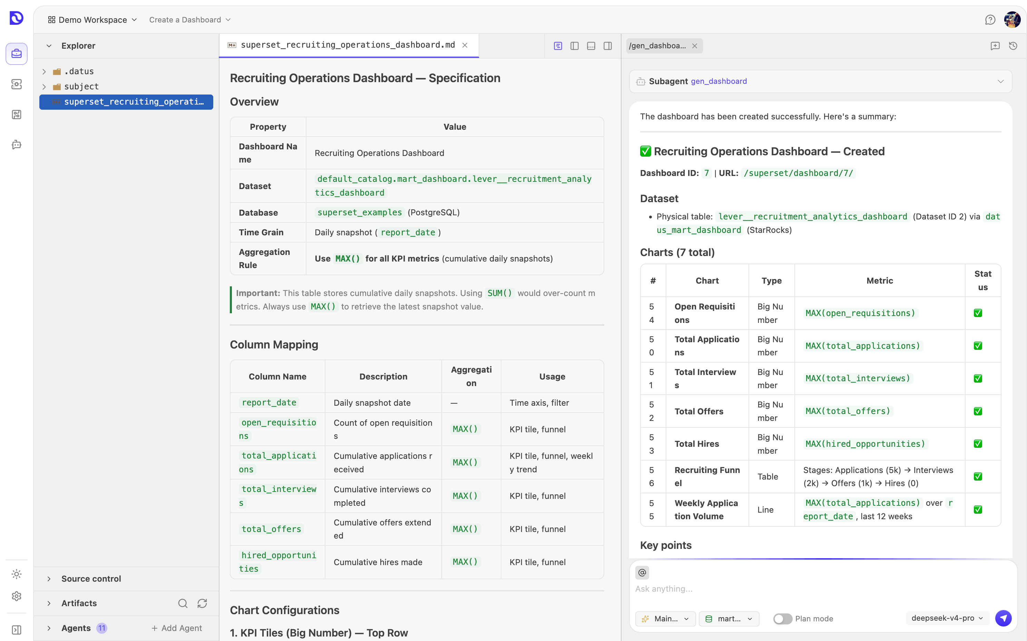Collapse the sidebar panel icon at bottom
The width and height of the screenshot is (1027, 641).
[x=17, y=630]
